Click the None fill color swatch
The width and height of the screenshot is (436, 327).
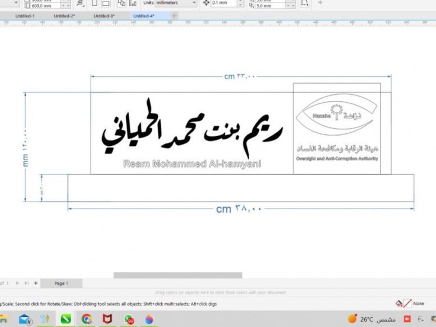pyautogui.click(x=407, y=303)
